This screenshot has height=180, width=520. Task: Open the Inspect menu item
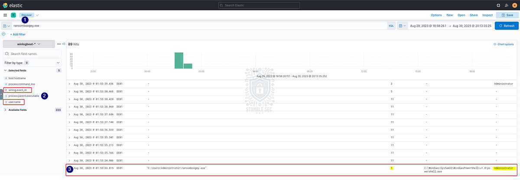tap(487, 15)
